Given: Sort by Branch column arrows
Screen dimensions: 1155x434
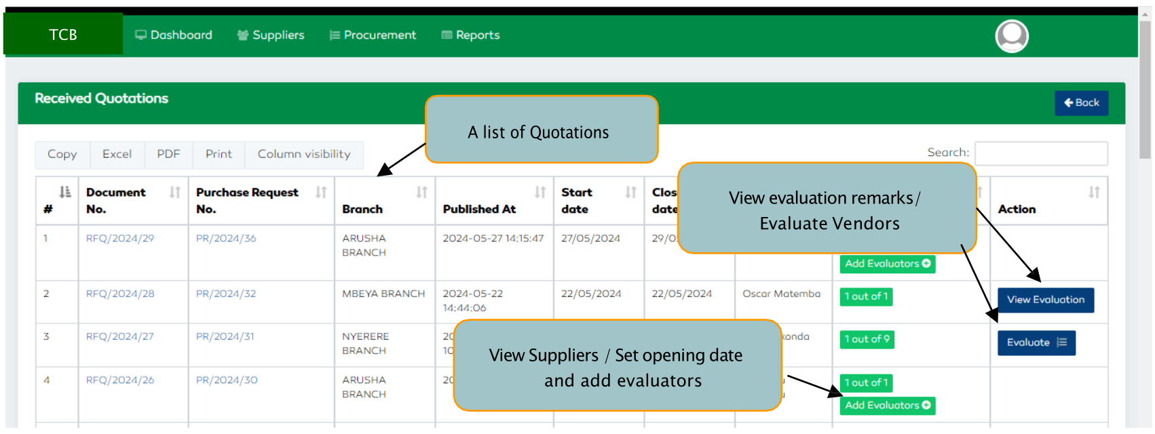Looking at the screenshot, I should tap(421, 193).
